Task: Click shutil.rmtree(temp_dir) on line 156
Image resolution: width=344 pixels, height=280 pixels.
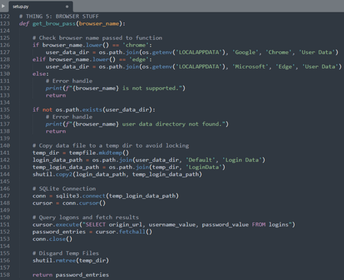Action: [71, 261]
